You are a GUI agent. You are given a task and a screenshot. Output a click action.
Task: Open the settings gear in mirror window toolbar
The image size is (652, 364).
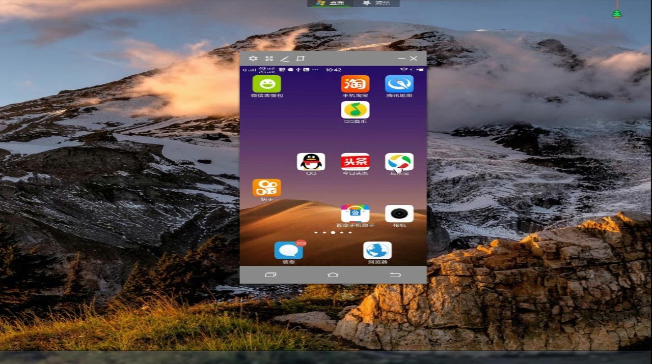coord(253,58)
